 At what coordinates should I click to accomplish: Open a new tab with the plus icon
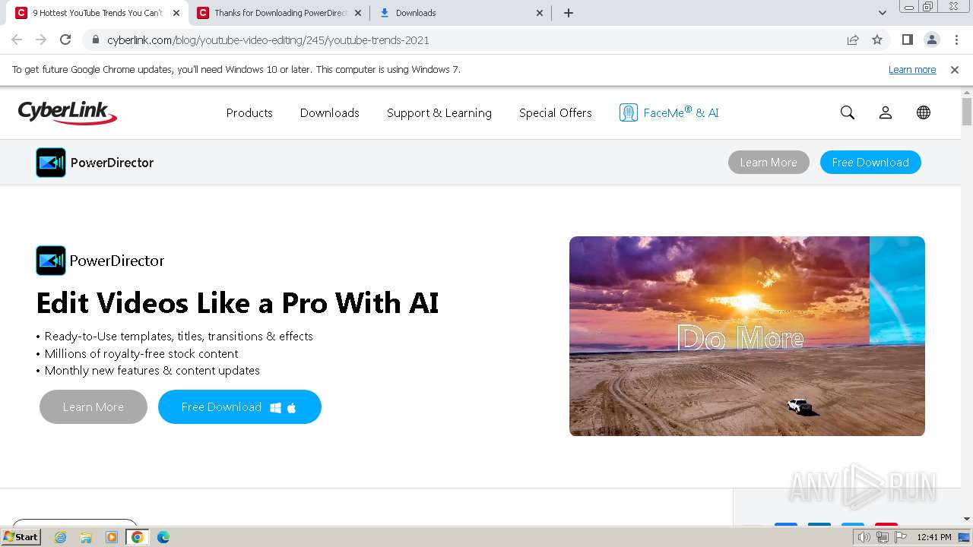click(x=569, y=13)
